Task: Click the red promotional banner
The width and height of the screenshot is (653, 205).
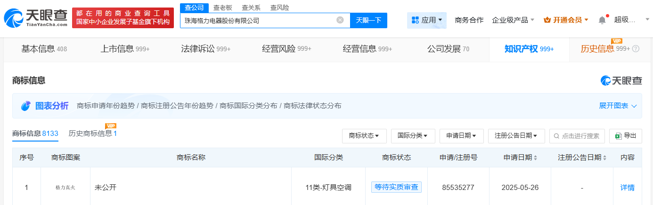Action: pos(123,18)
